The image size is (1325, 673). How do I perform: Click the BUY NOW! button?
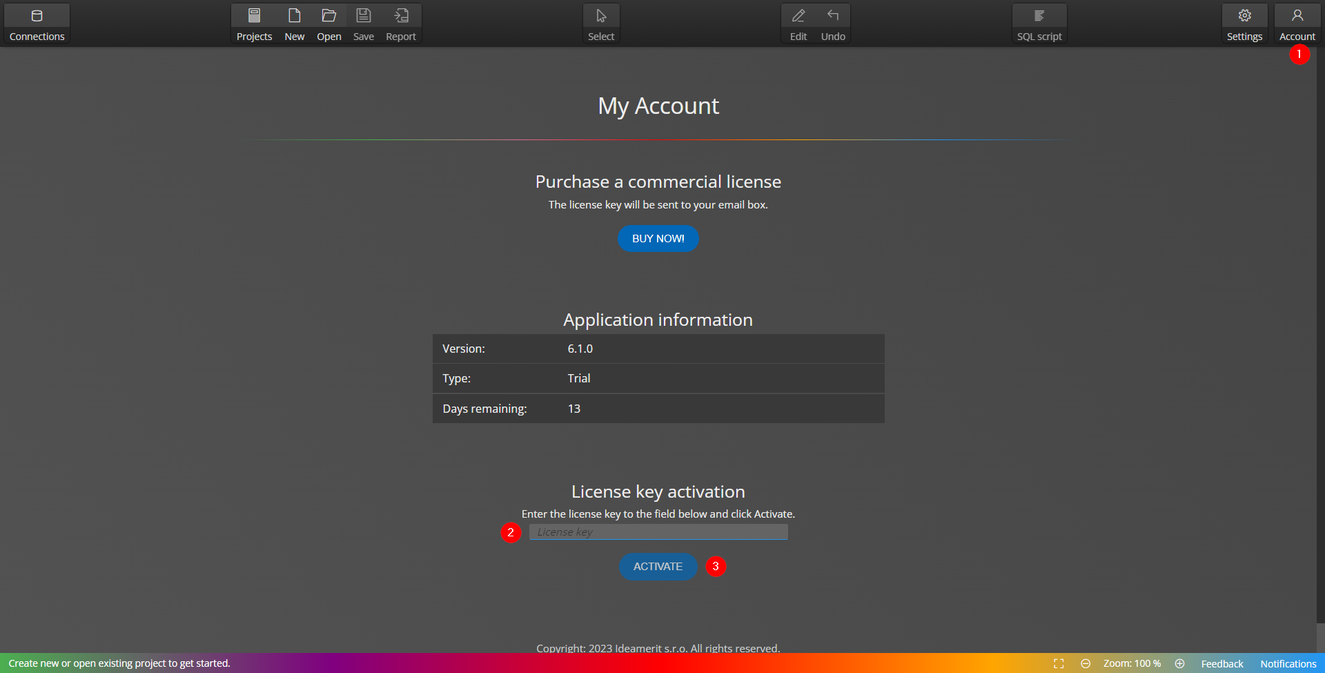[x=658, y=238]
